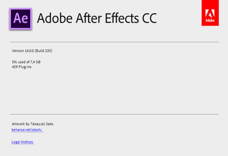Click the 5% used memory line
Viewport: 228px width, 156px height.
point(26,62)
